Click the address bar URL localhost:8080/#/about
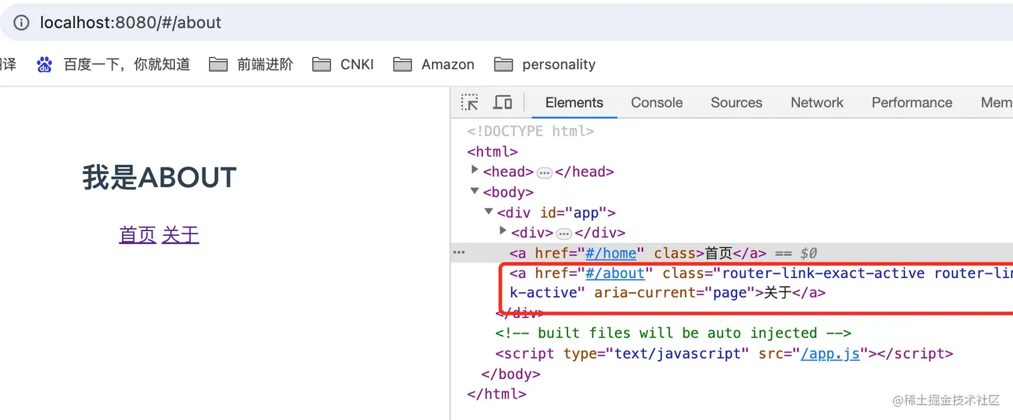Image resolution: width=1013 pixels, height=420 pixels. point(131,23)
